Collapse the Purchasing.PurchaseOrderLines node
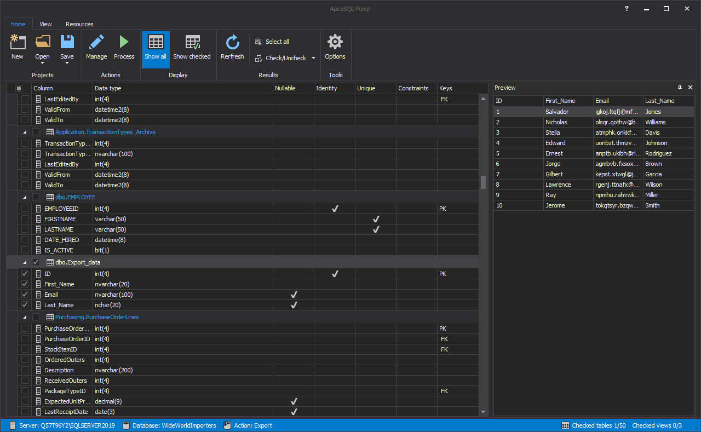The height and width of the screenshot is (432, 701). [25, 318]
